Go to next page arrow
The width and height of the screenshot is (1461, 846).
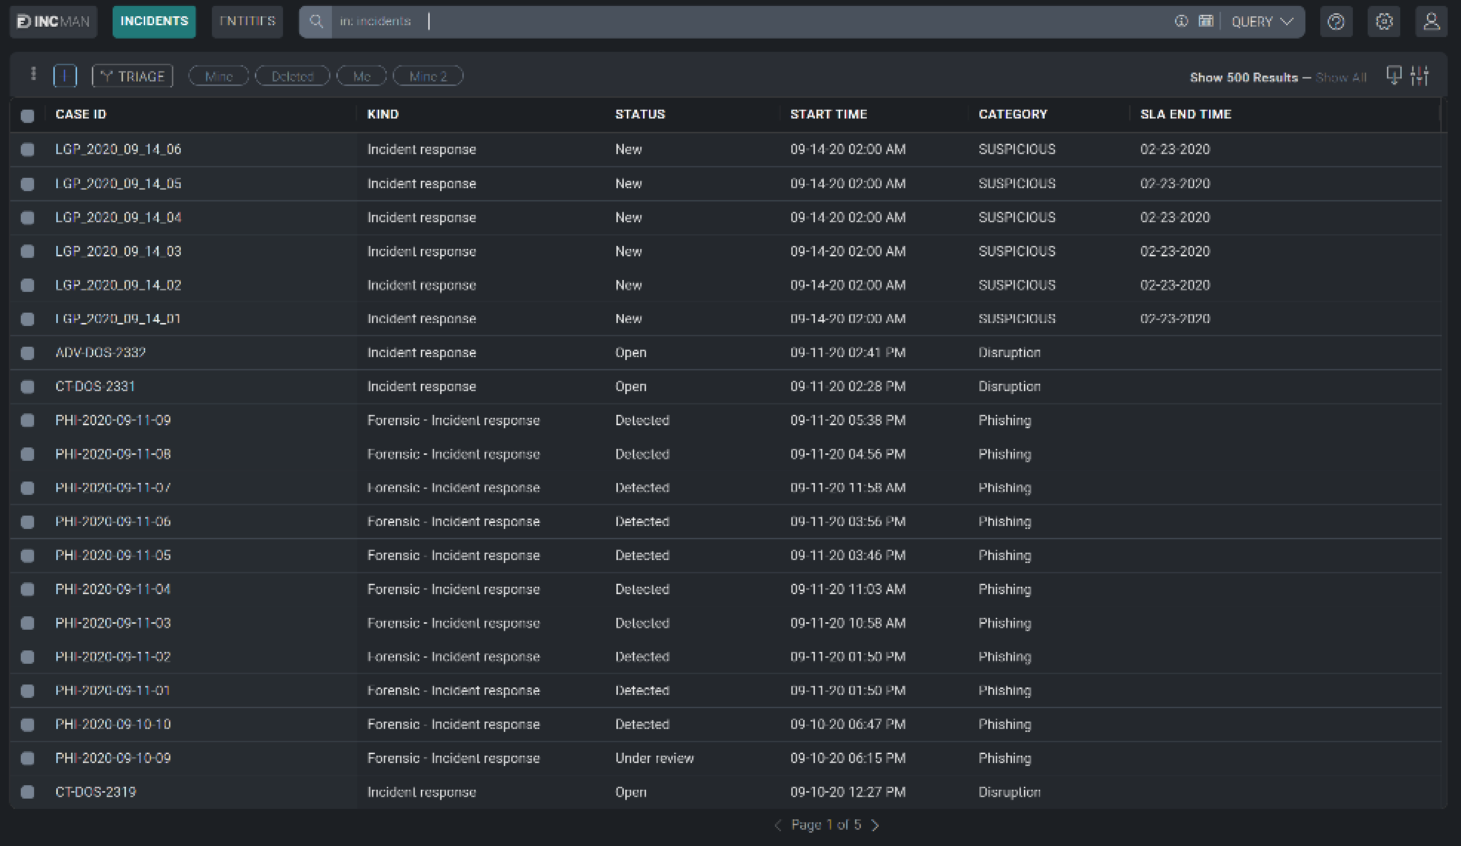tap(875, 825)
